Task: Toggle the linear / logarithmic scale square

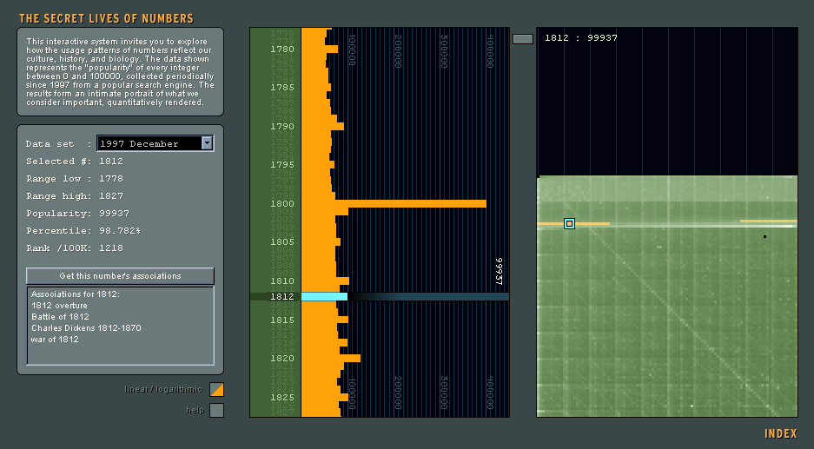Action: 216,389
